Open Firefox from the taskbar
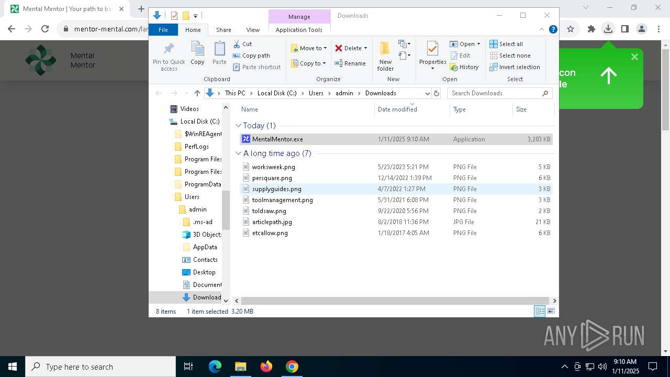 266,367
